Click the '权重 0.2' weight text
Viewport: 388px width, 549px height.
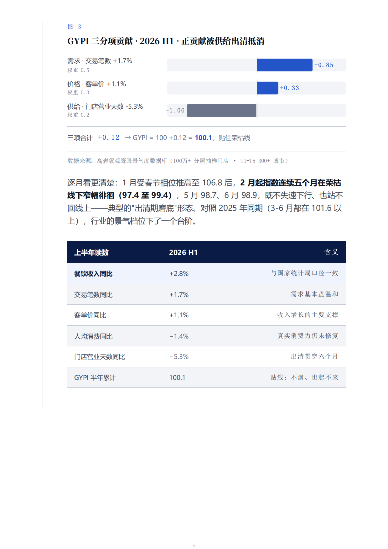coord(78,115)
